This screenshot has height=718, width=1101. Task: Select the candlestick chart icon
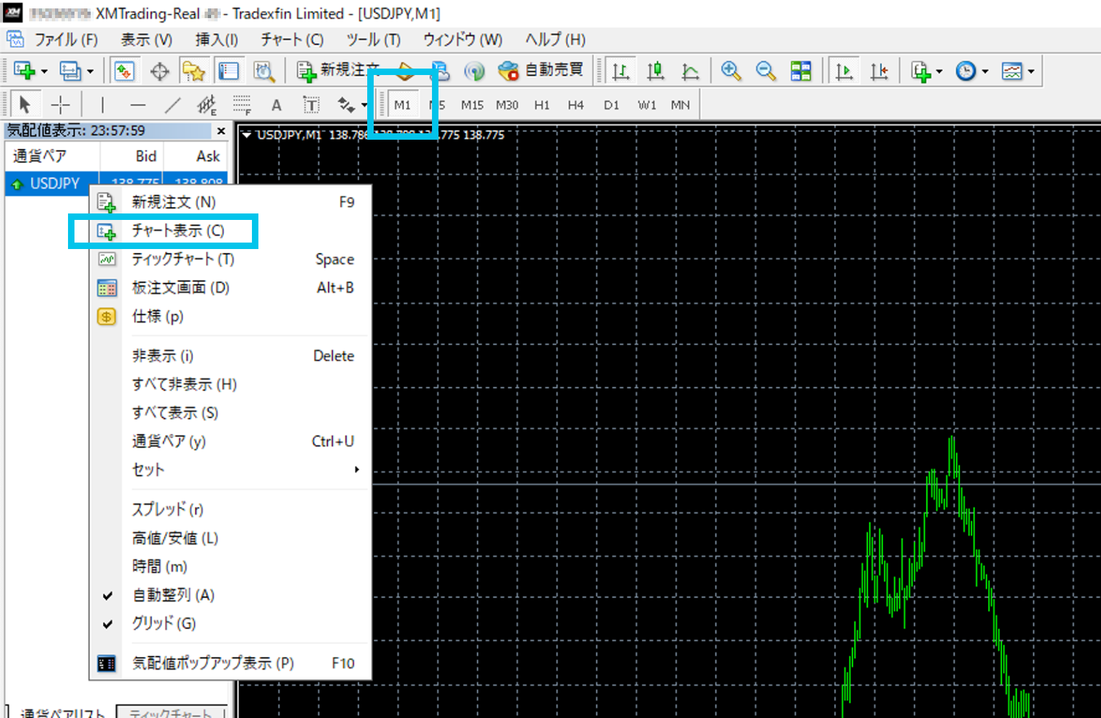[x=655, y=71]
